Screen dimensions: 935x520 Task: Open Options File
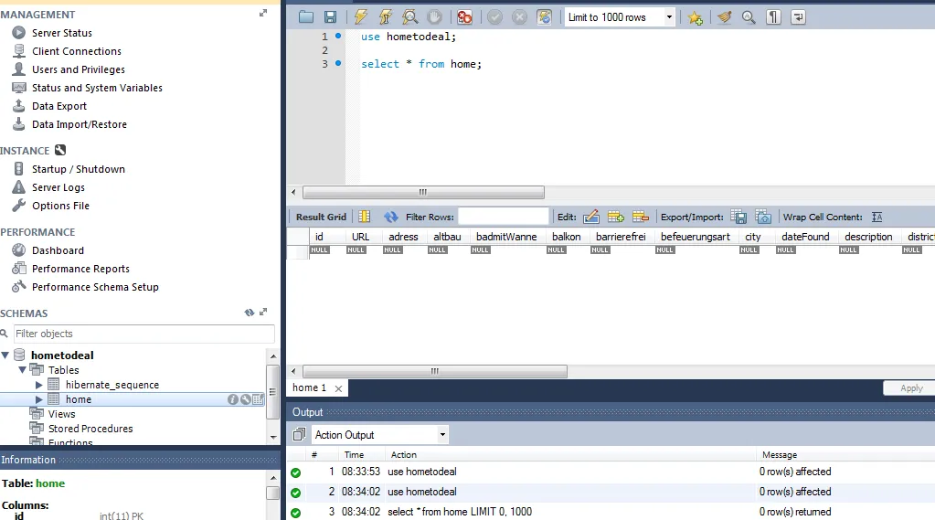pyautogui.click(x=60, y=206)
